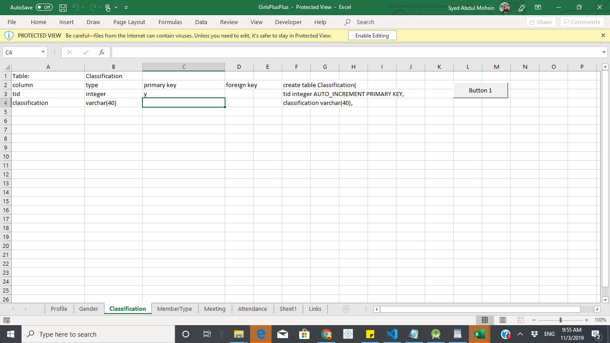Toggle the AutoSave switch
Viewport: 610px width, 343px height.
point(44,8)
